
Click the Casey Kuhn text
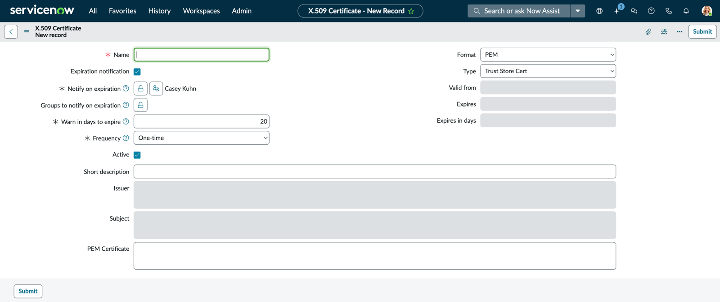click(x=180, y=89)
